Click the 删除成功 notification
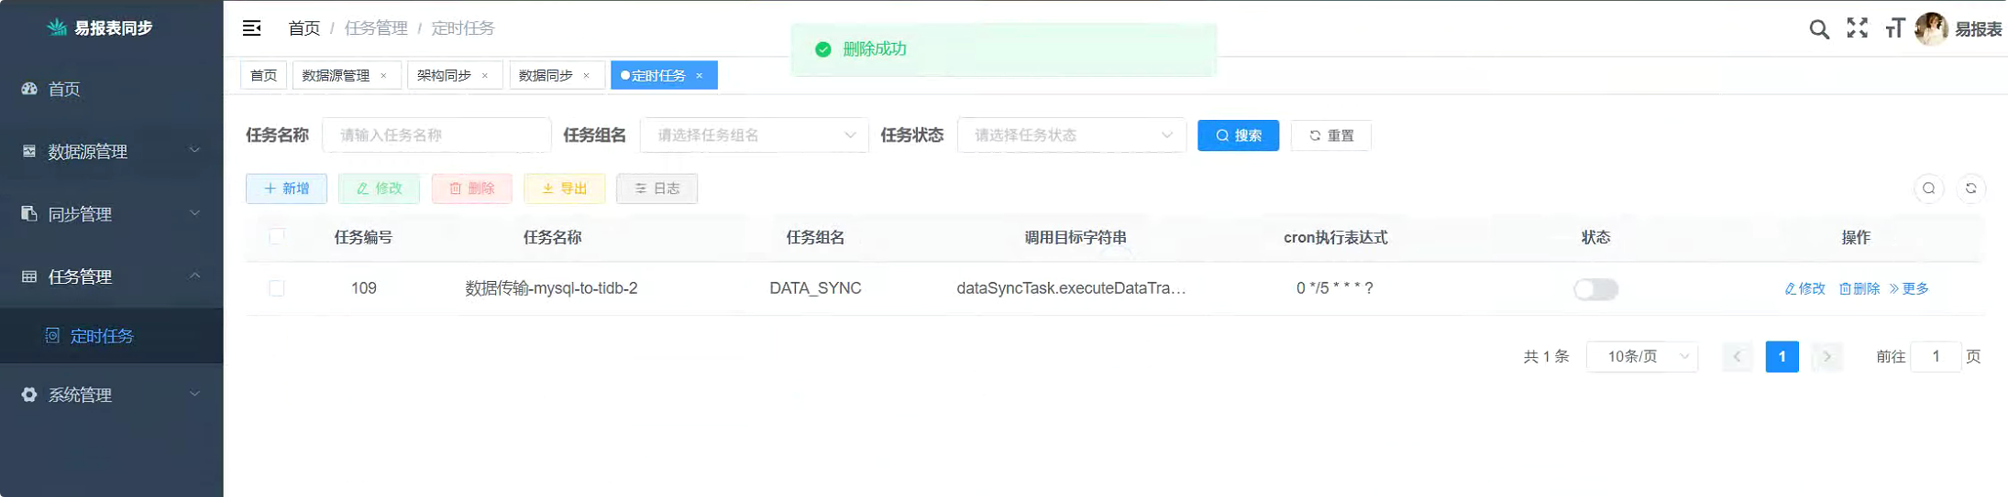 click(x=1003, y=49)
